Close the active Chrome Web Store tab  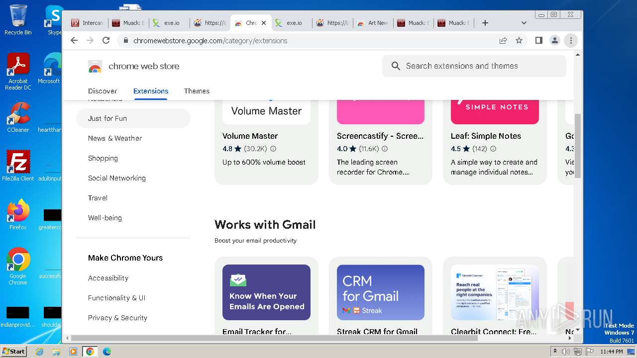264,22
